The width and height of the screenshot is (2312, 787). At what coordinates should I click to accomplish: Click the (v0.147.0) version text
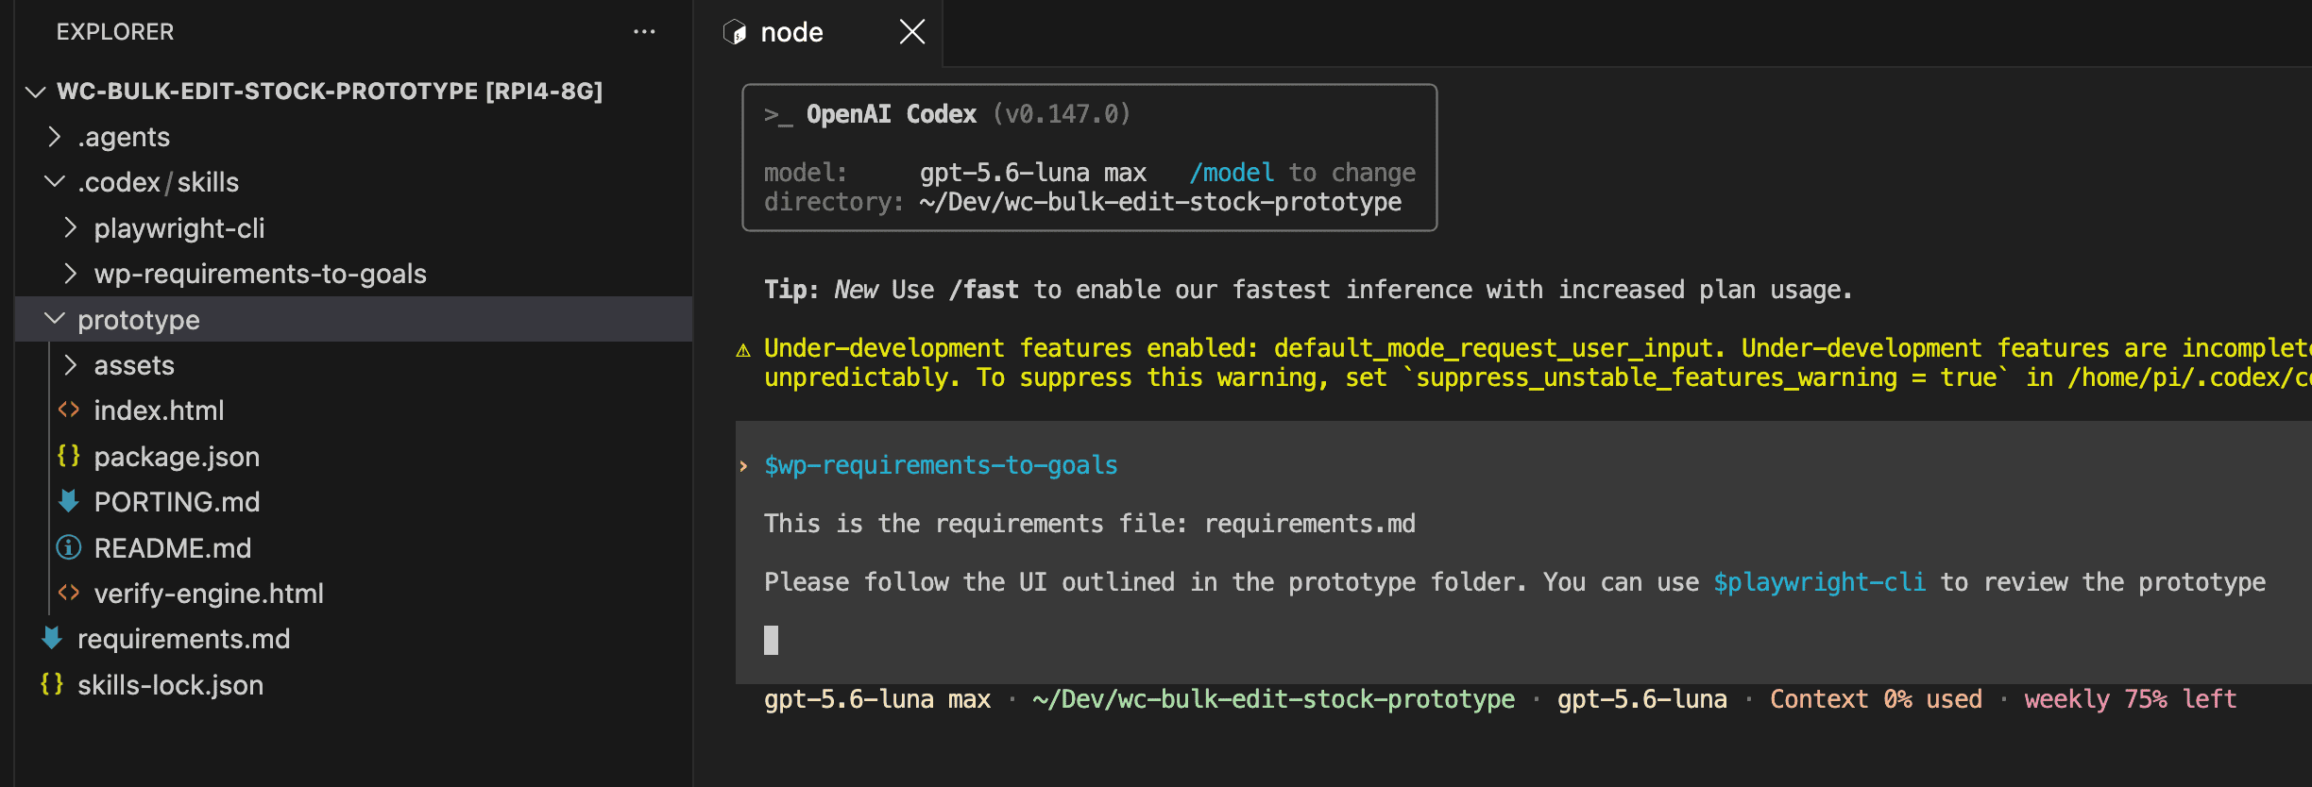[x=1061, y=114]
